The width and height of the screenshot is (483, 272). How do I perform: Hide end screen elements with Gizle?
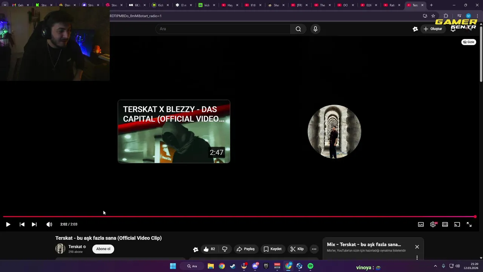[469, 42]
